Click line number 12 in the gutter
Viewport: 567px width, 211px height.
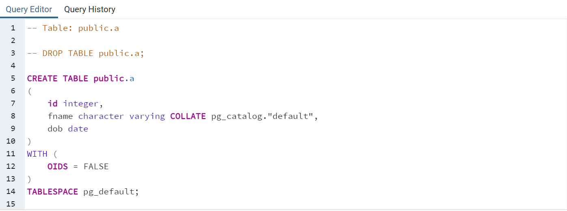[x=11, y=167]
